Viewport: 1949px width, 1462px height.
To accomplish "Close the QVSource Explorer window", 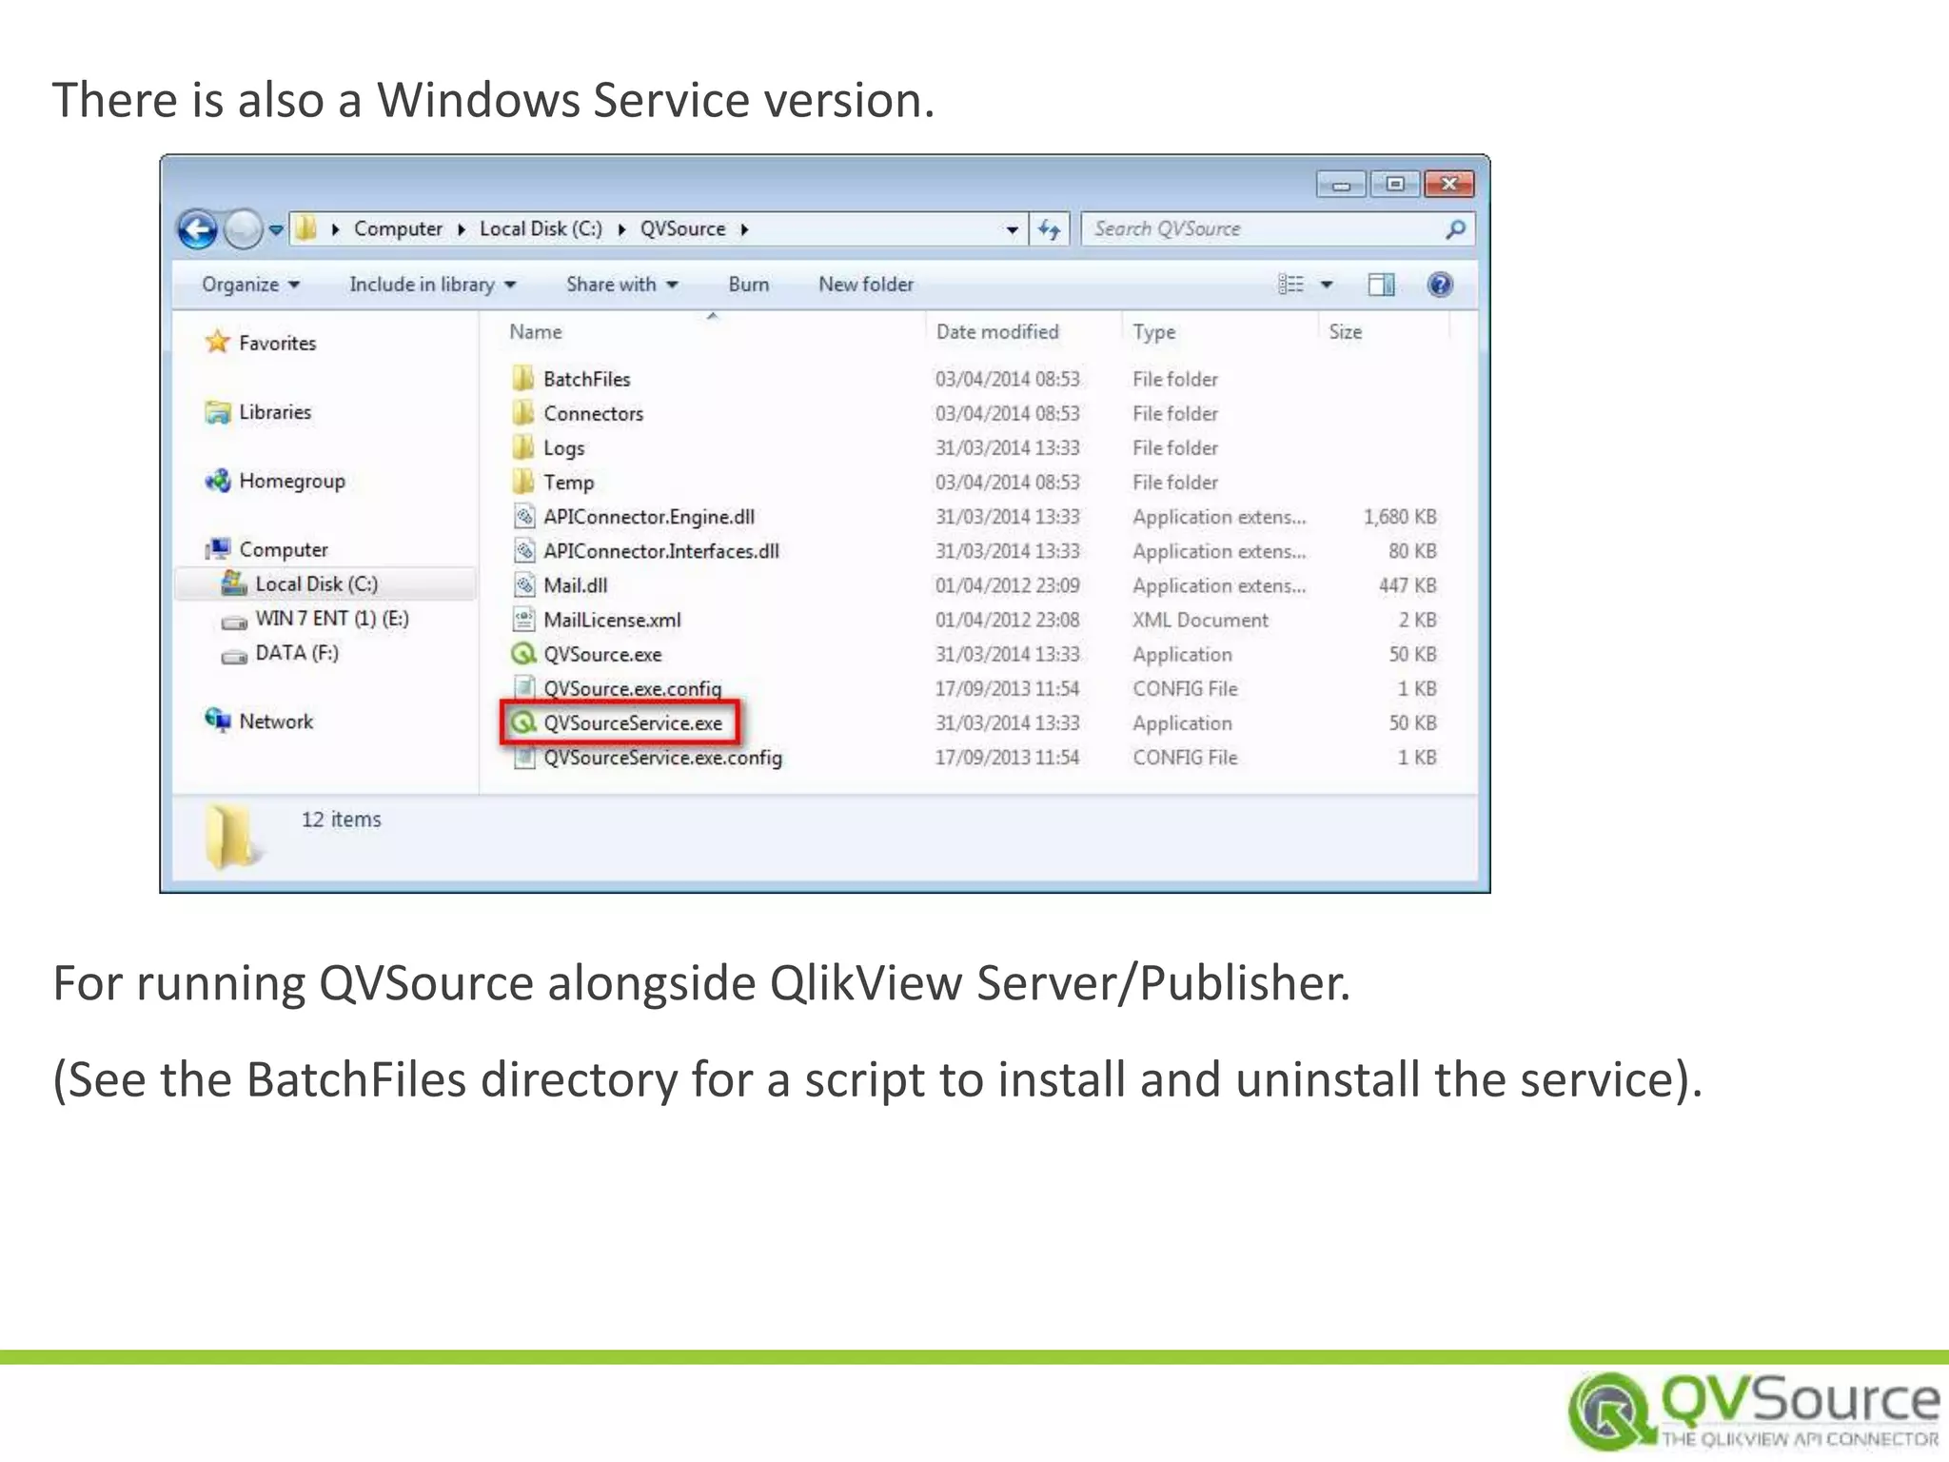I will coord(1449,184).
